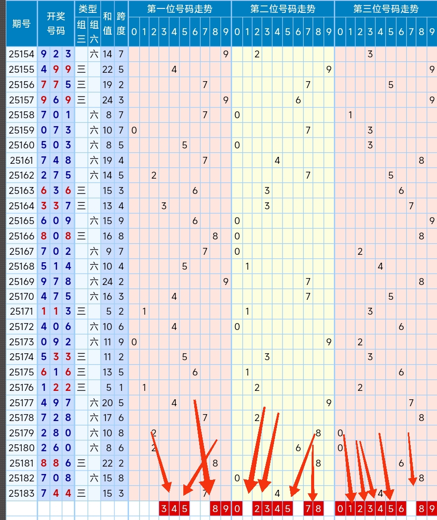Click sum value 22 in row 25155
This screenshot has width=437, height=520.
pyautogui.click(x=107, y=69)
